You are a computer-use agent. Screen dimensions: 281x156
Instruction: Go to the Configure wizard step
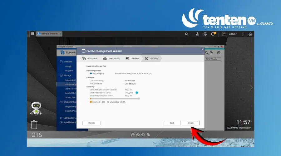pyautogui.click(x=132, y=58)
